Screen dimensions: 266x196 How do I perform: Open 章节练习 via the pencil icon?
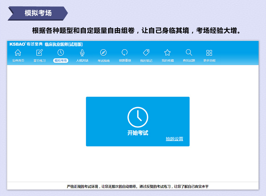(x=39, y=53)
